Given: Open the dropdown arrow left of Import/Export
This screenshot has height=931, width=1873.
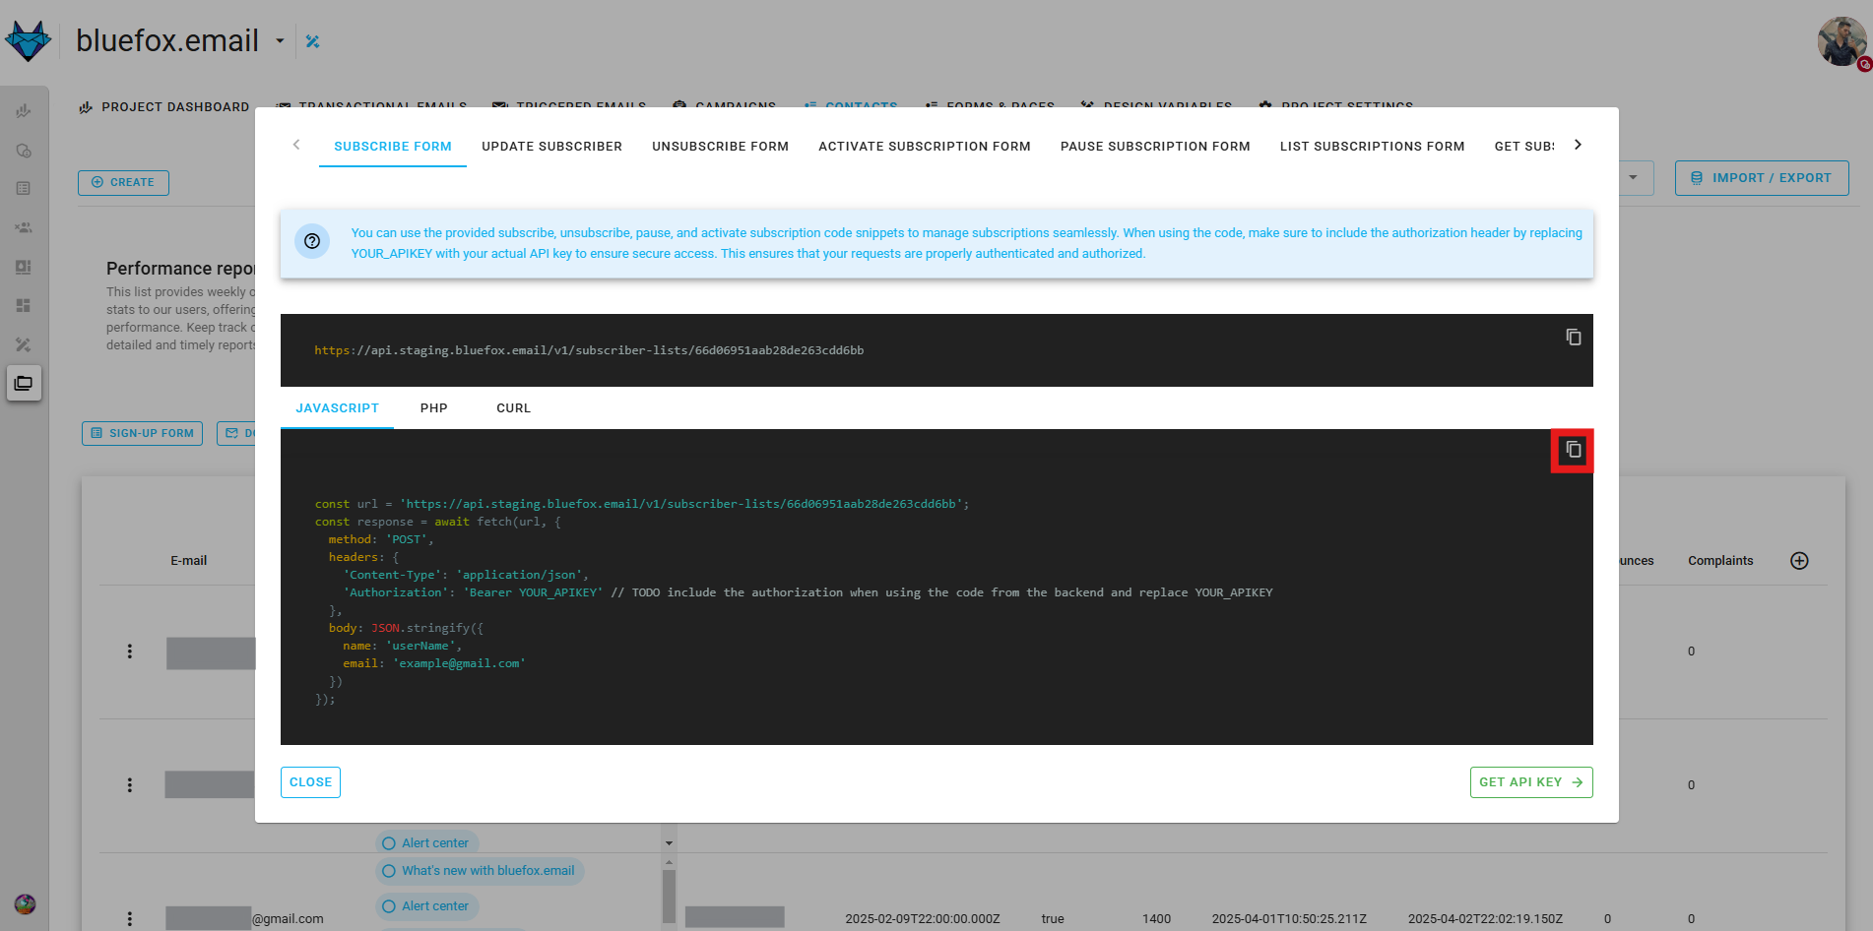Looking at the screenshot, I should [x=1633, y=178].
